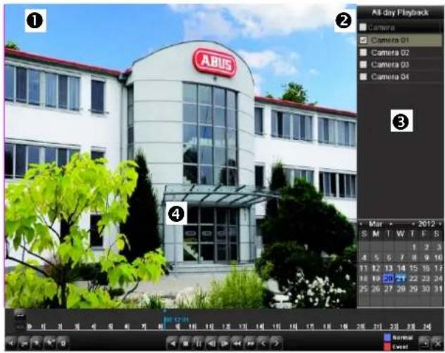Start clipping with the scissors icon

click(x=24, y=343)
